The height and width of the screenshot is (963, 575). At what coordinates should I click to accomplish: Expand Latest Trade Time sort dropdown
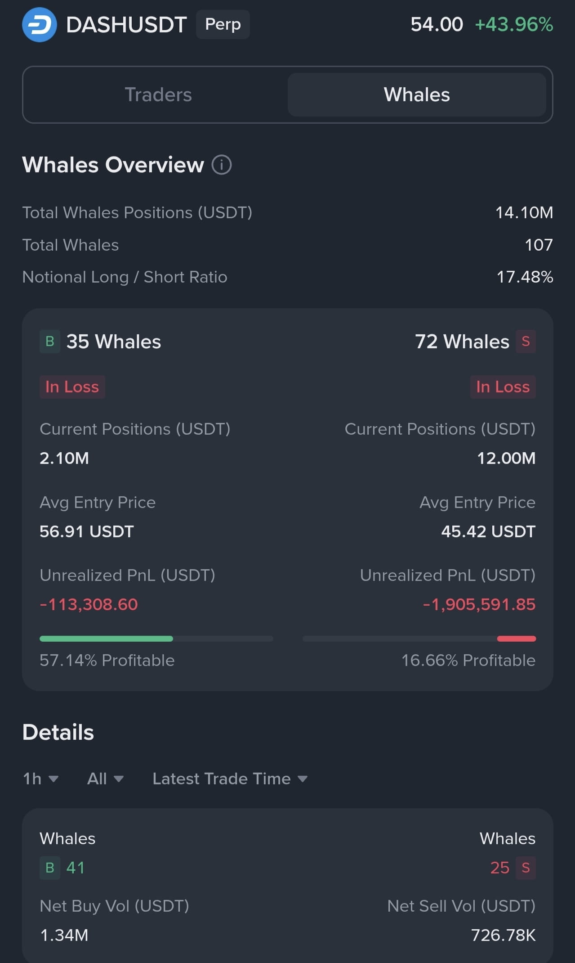point(230,779)
